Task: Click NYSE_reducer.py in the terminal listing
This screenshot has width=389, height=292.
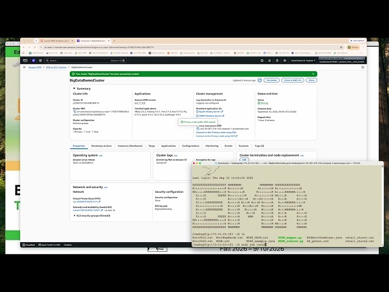Action: click(x=291, y=241)
